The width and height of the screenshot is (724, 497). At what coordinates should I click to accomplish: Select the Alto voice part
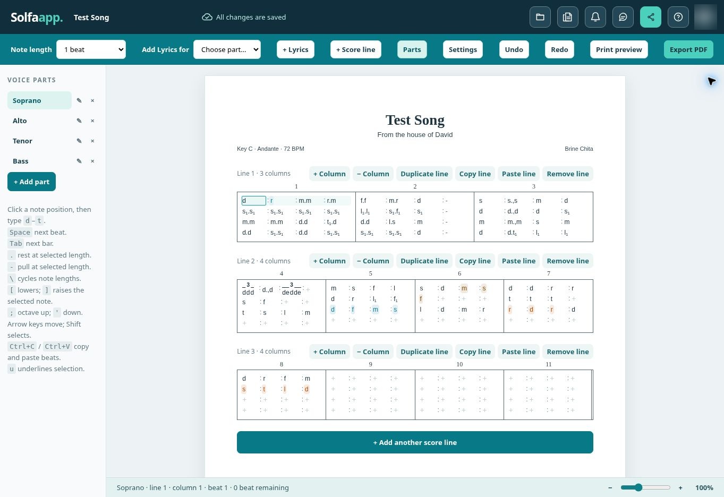[x=39, y=121]
